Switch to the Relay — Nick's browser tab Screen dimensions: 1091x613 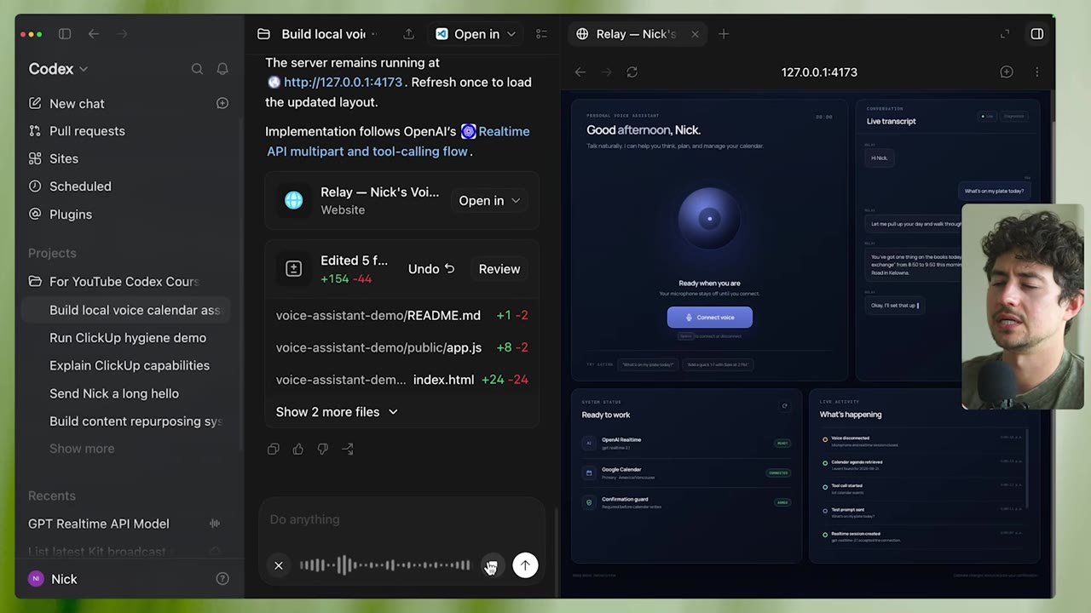tap(636, 34)
